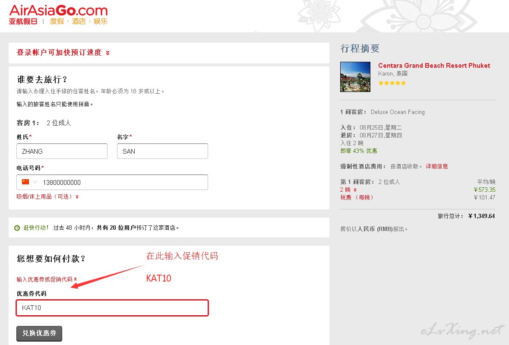Click the ¥573.35 average nightly price
Screen dimensions: 509x345
(484, 190)
